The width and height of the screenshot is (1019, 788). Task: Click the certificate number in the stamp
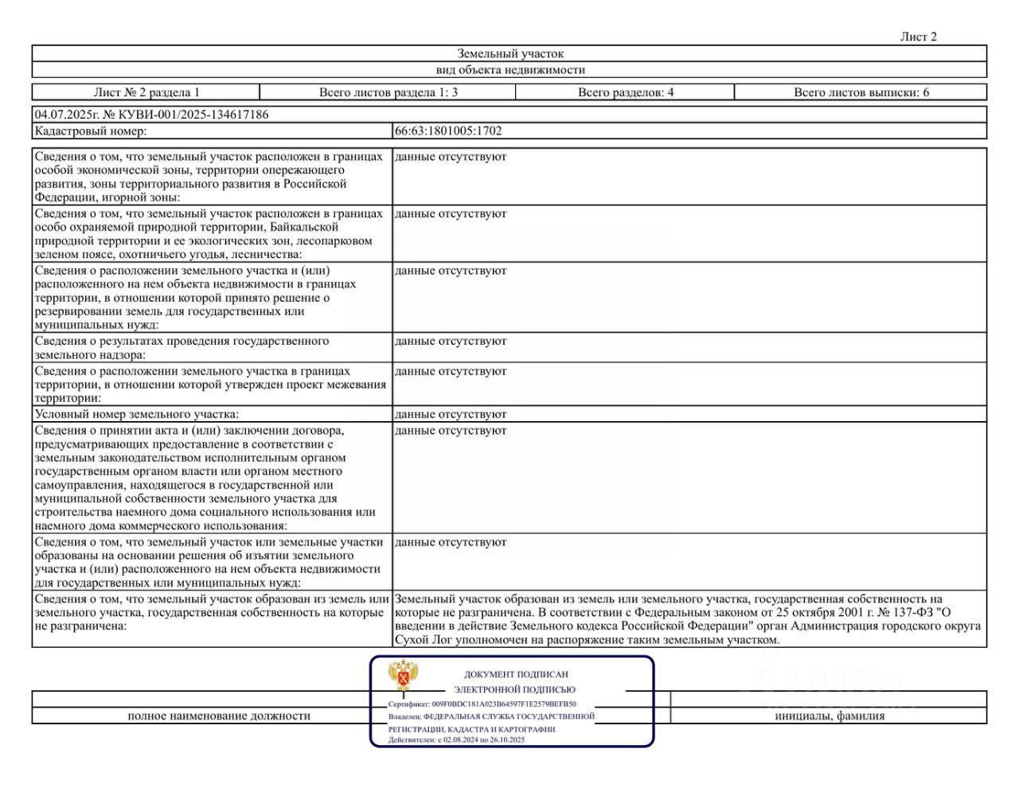tap(504, 704)
